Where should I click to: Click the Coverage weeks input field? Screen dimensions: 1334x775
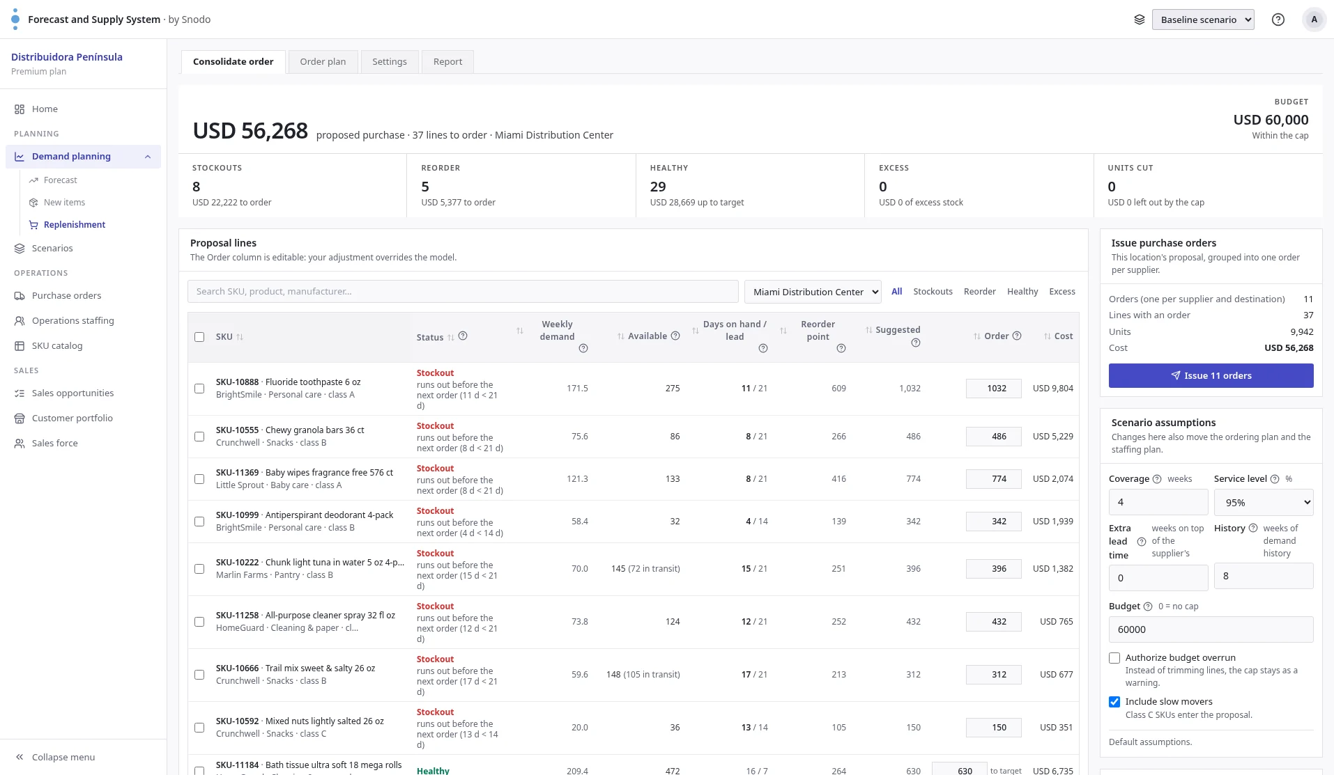(x=1158, y=502)
